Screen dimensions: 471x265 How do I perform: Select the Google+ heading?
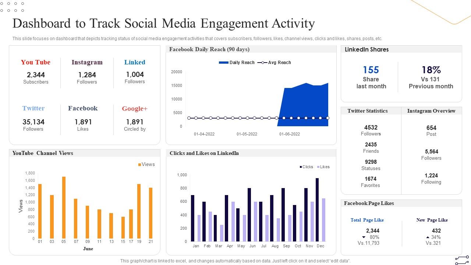135,109
